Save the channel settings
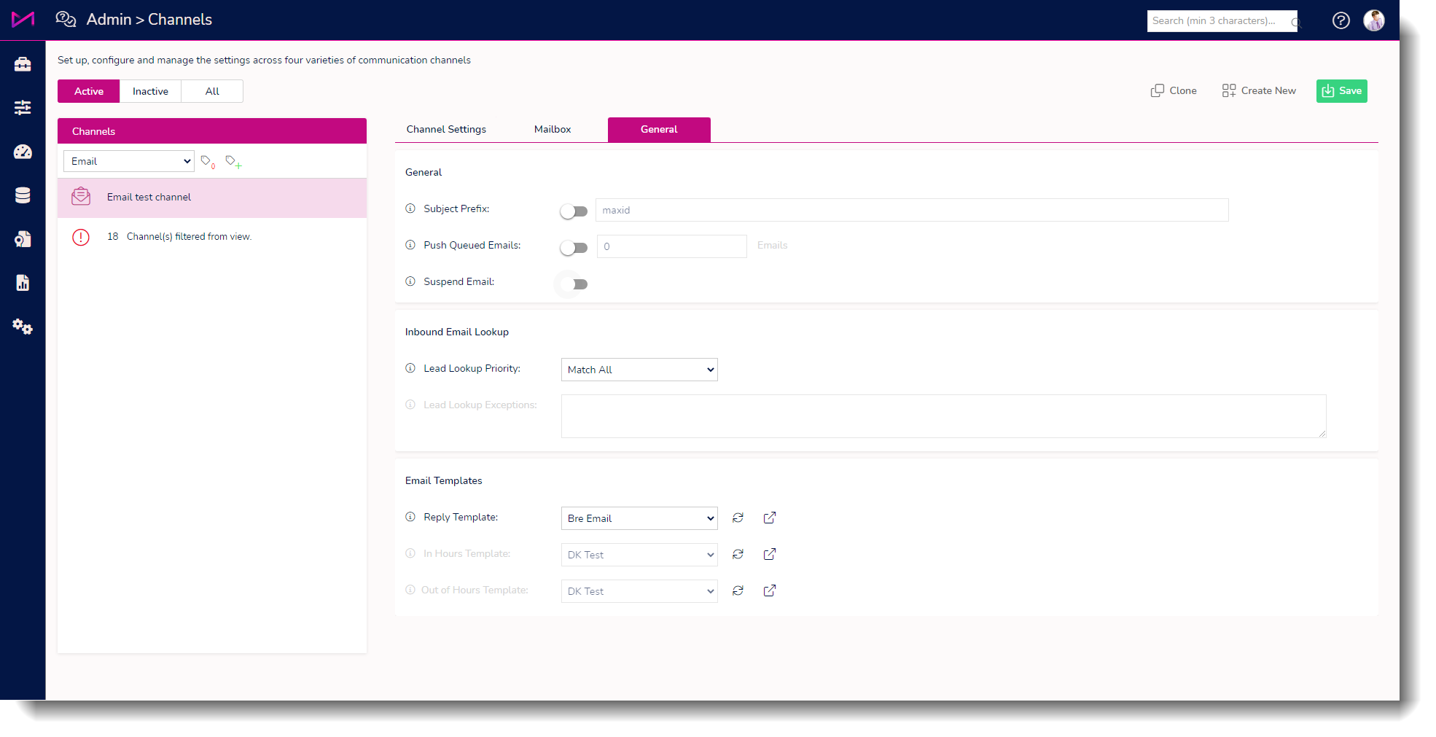This screenshot has width=1436, height=737. tap(1341, 91)
